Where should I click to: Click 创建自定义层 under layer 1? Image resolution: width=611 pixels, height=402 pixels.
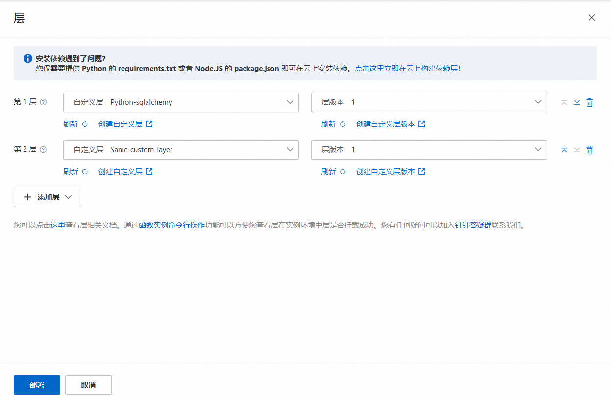tap(120, 124)
